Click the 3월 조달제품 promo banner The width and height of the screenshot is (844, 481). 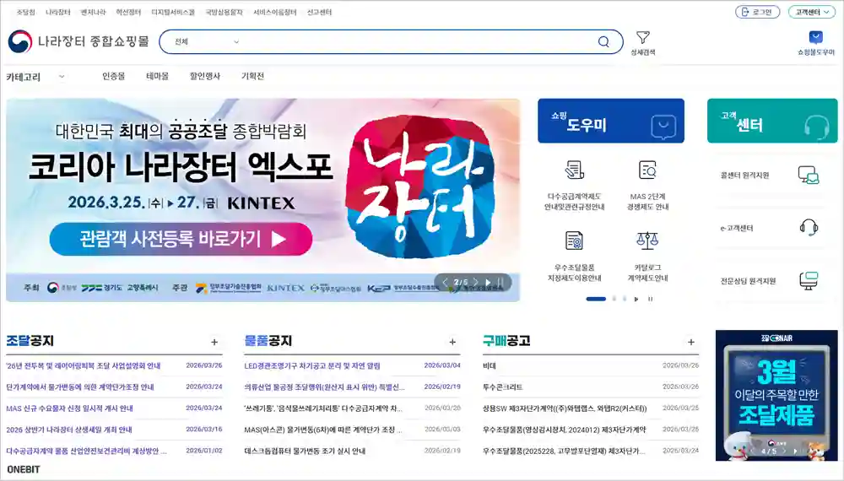776,396
